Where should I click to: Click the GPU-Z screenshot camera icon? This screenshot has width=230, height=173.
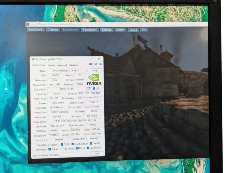[x=91, y=64]
